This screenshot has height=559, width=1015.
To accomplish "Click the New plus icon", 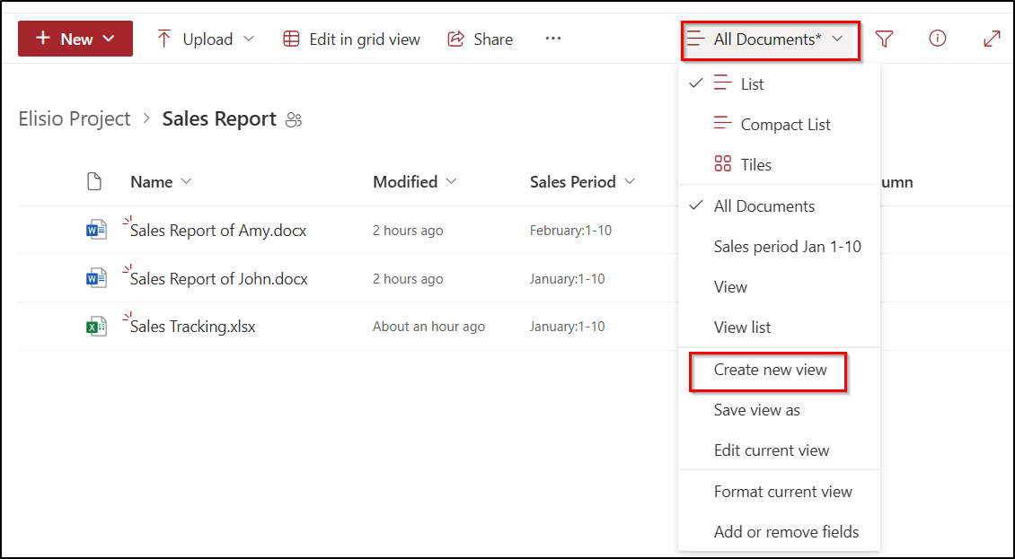I will click(46, 39).
